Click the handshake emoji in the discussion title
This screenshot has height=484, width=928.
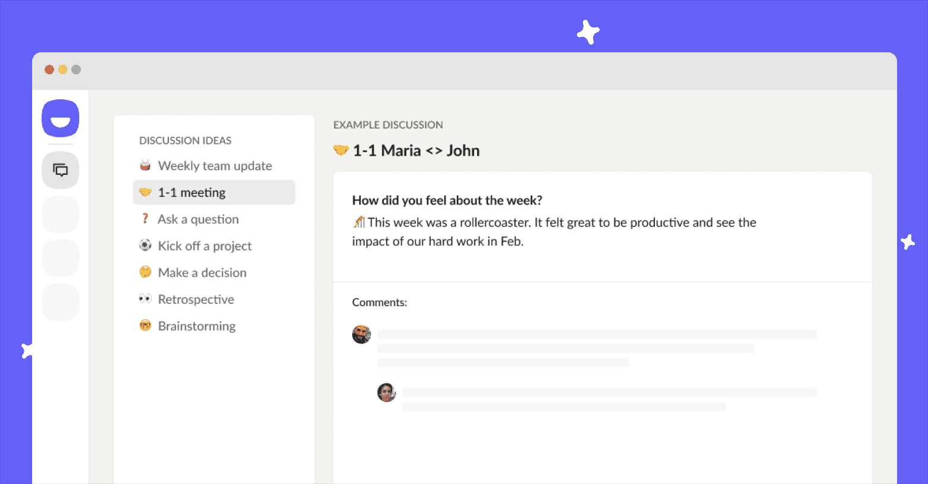pos(341,150)
